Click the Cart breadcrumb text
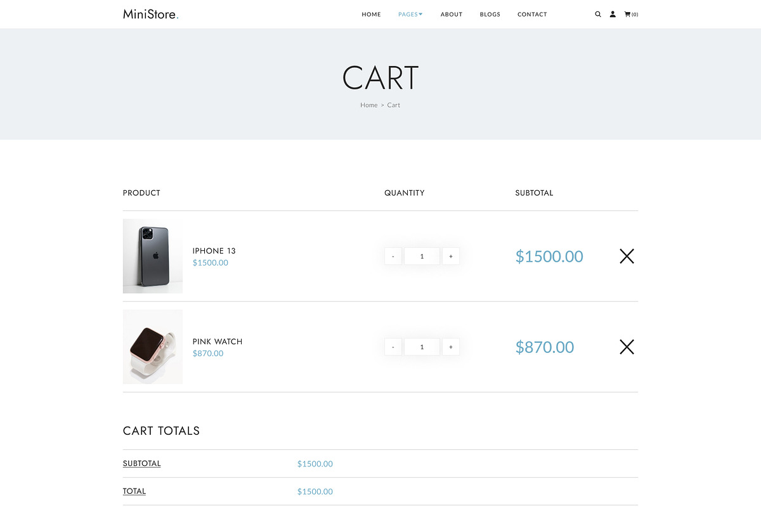This screenshot has width=761, height=507. 394,105
